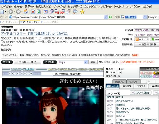Click the New page toolbar icon
Viewport: 159px width, 124px height.
(x=2, y=12)
